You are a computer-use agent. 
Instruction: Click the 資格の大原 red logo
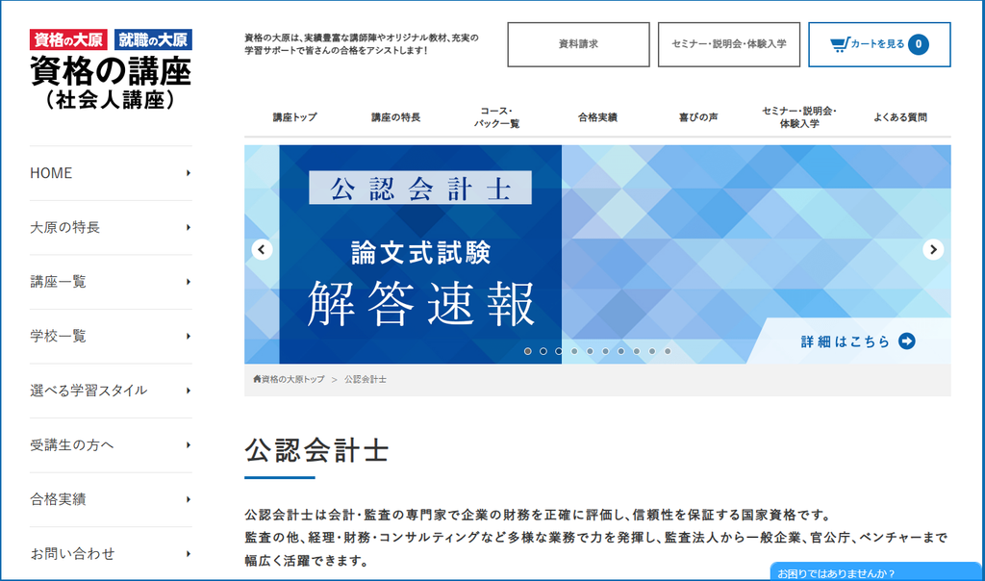coord(68,39)
